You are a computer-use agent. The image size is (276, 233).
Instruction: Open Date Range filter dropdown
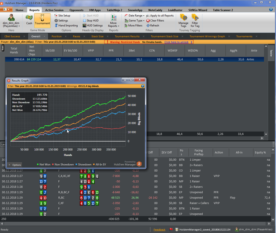tap(134, 15)
